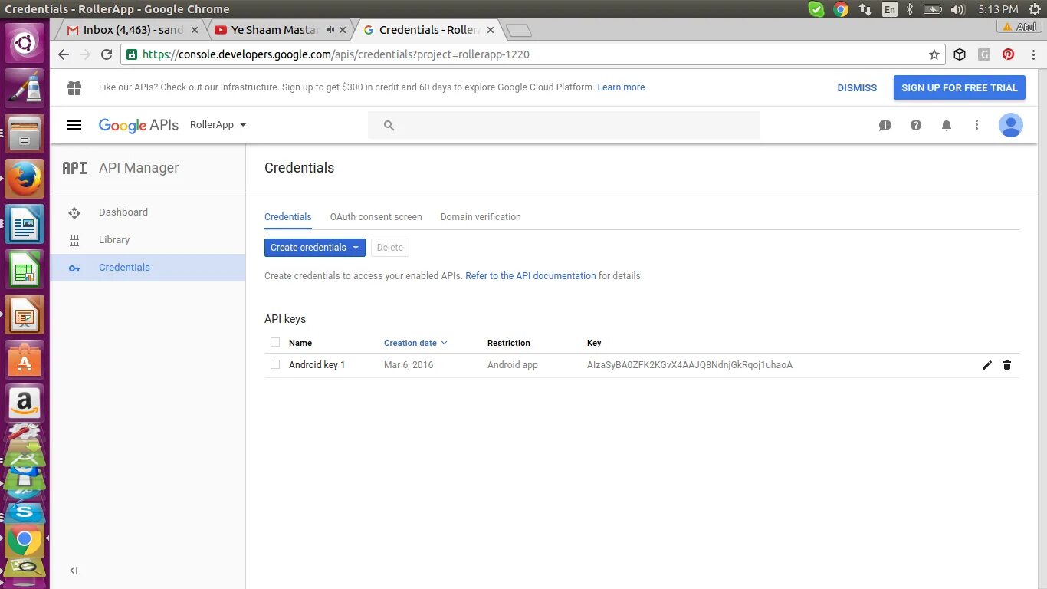
Task: Reload the page
Action: coord(107,54)
